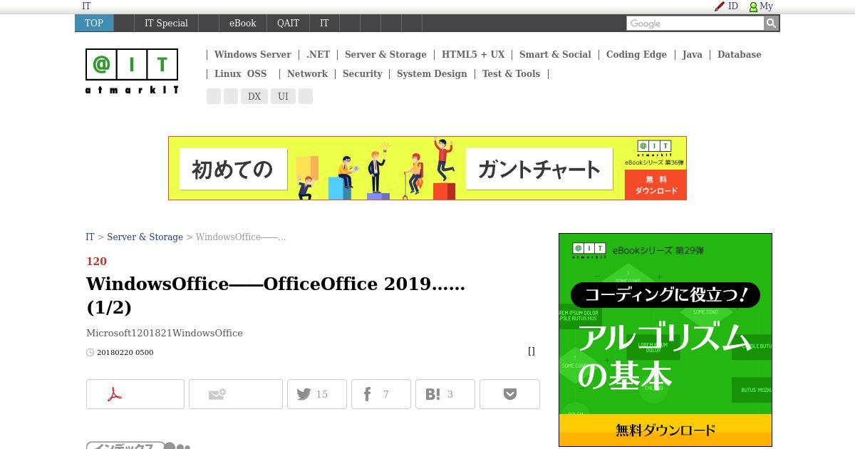Click the yellow Gantt chart banner
Screen dimensions: 855x449
point(427,168)
